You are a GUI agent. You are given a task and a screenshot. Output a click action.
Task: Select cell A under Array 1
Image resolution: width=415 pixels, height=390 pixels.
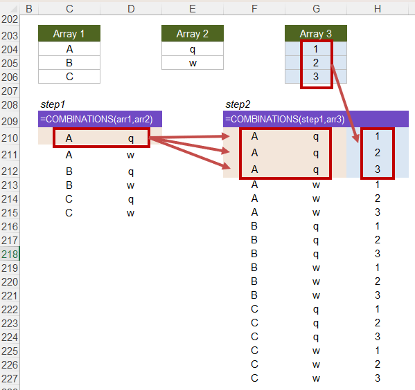coord(69,49)
